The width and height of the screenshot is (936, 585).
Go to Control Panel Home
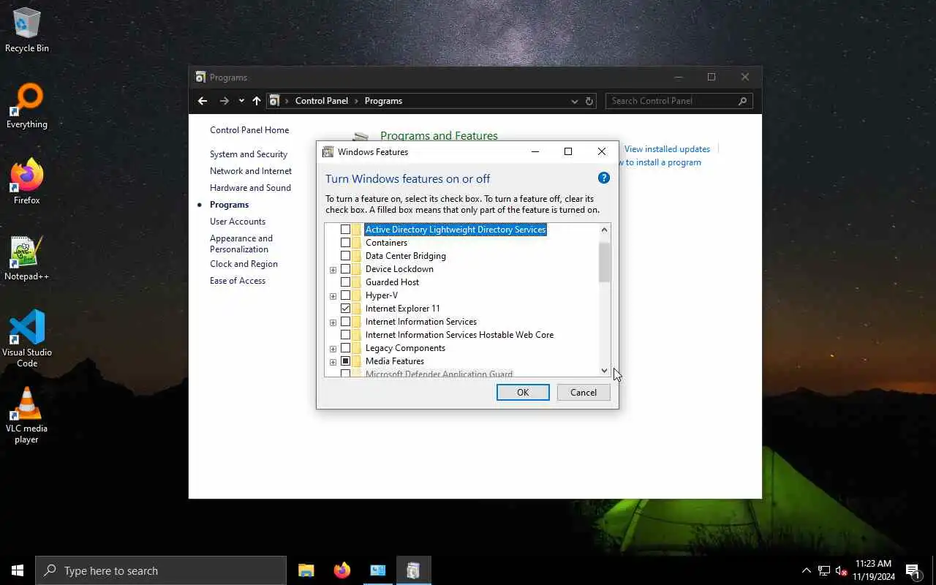pyautogui.click(x=249, y=130)
